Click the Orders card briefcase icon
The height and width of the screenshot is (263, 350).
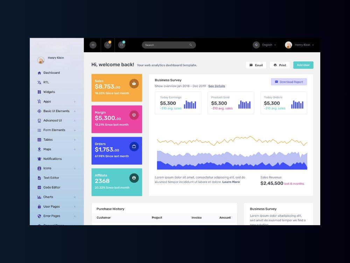[134, 147]
